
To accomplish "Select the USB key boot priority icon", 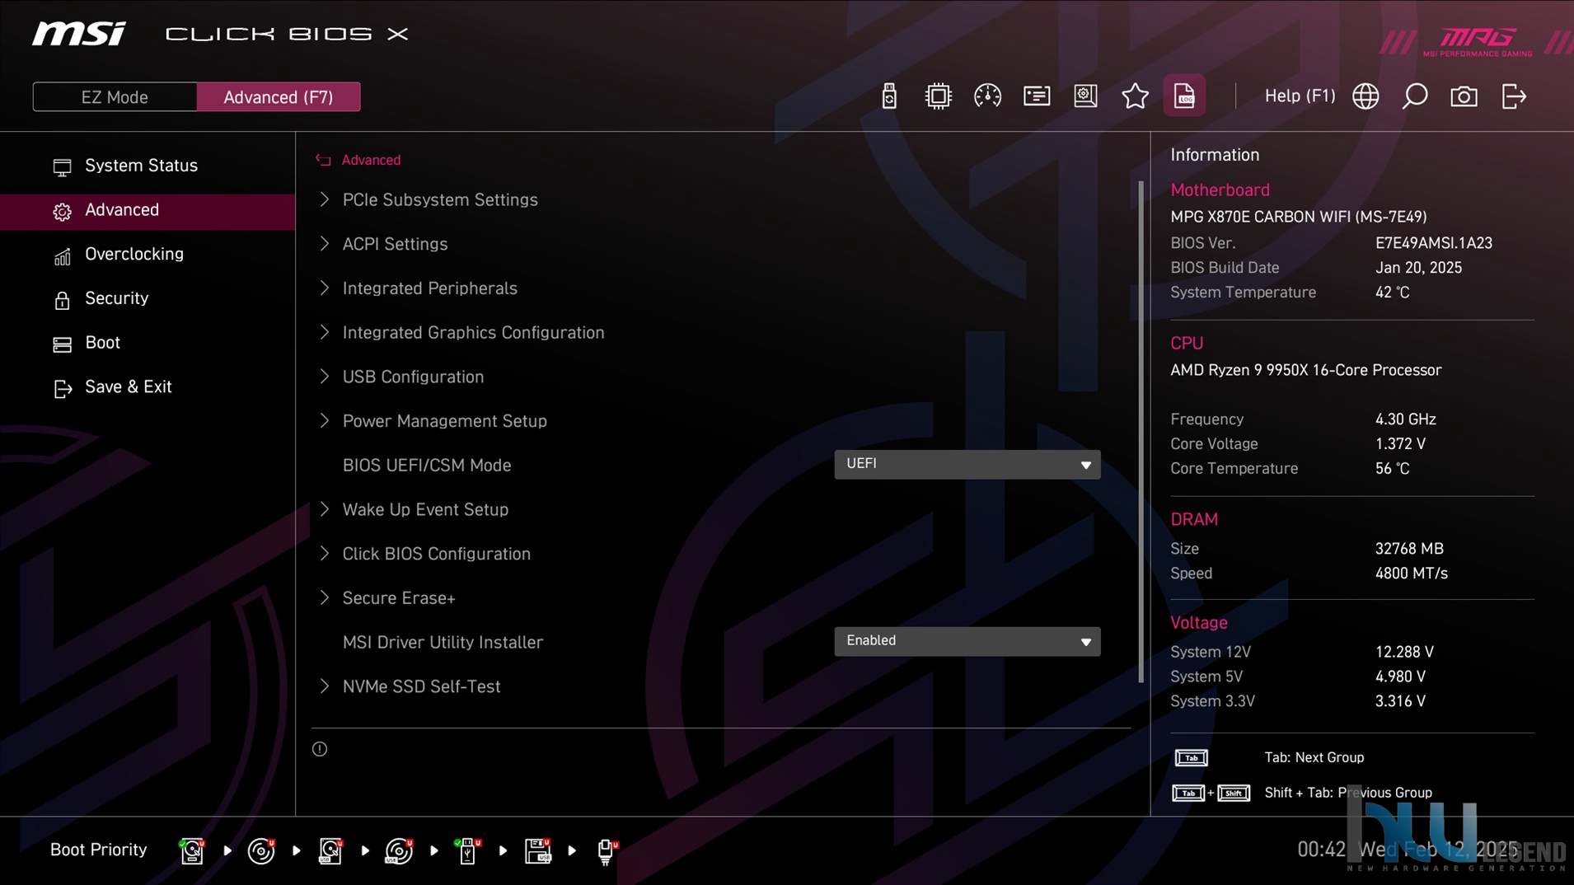I will tap(467, 850).
